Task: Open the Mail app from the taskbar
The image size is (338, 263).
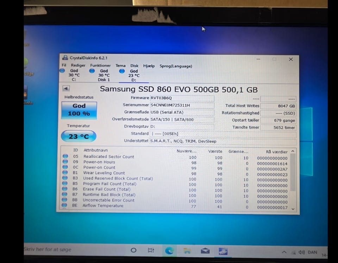Action: tap(205, 251)
